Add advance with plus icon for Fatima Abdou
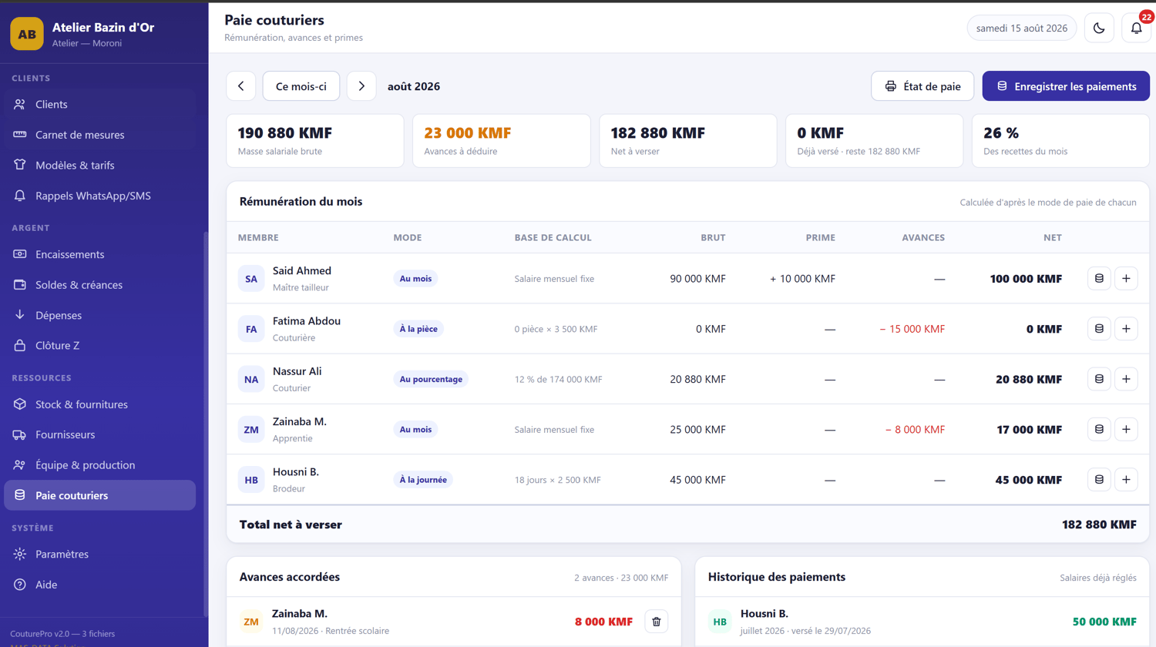The image size is (1156, 647). click(x=1126, y=329)
